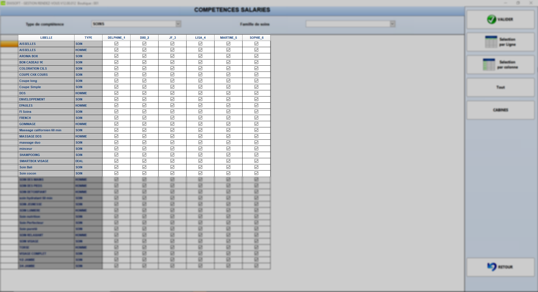Click the green checkmark VALIDER icon
The image size is (538, 292).
pyautogui.click(x=492, y=19)
